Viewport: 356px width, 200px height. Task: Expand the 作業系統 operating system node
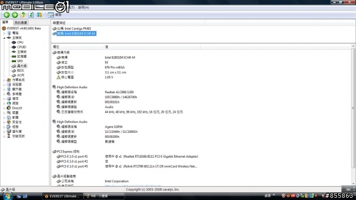click(x=4, y=80)
